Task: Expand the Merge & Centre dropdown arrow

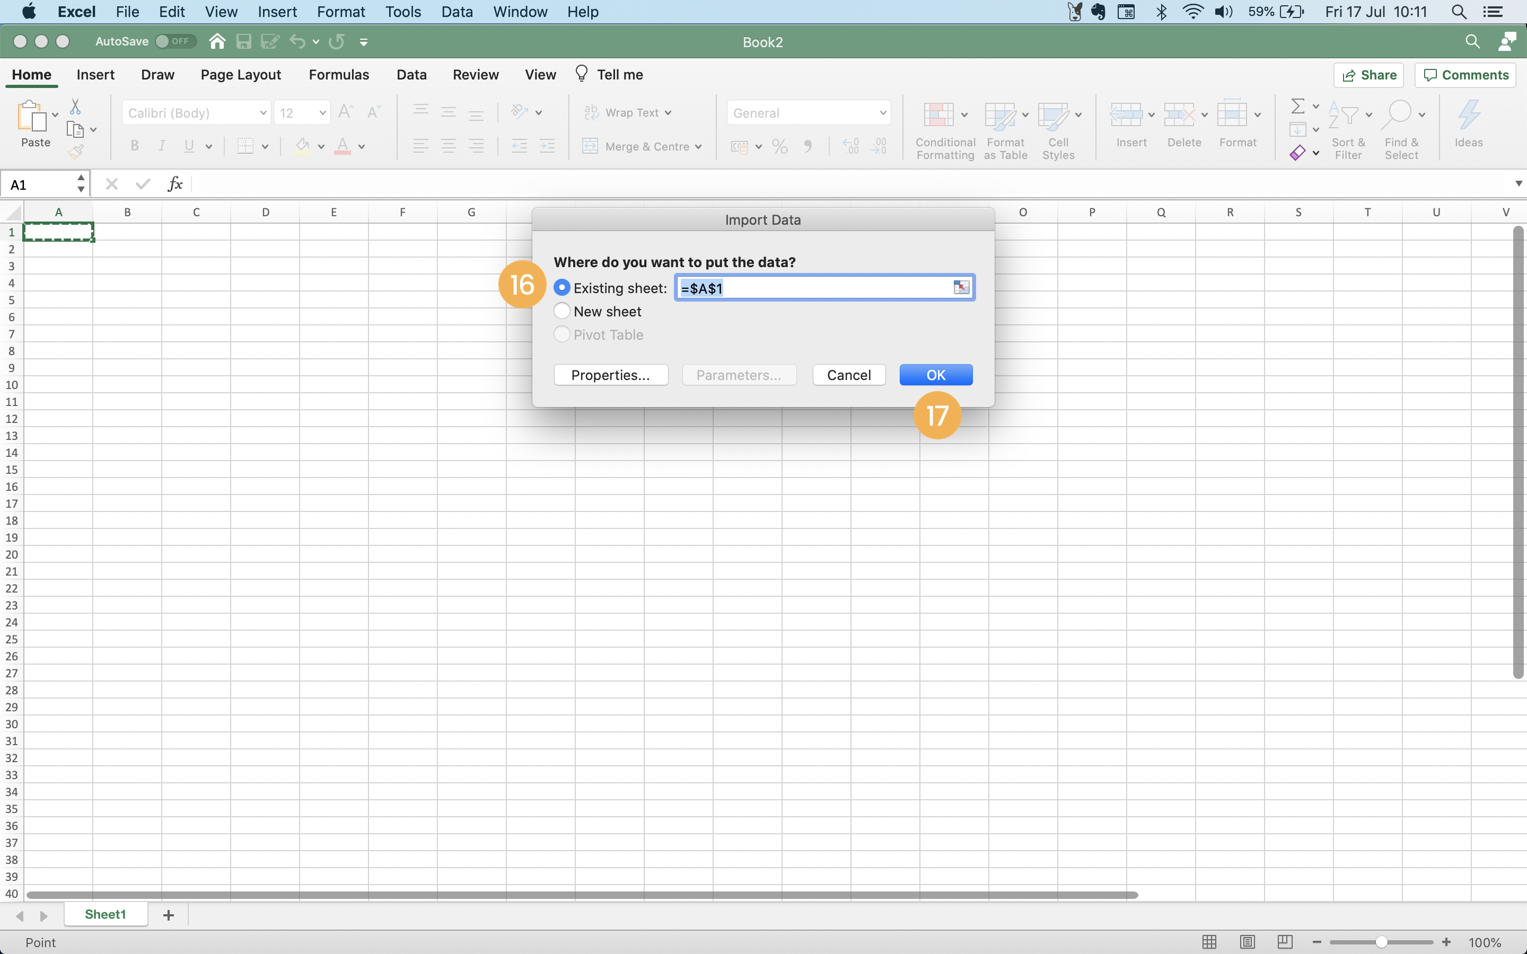Action: pos(698,146)
